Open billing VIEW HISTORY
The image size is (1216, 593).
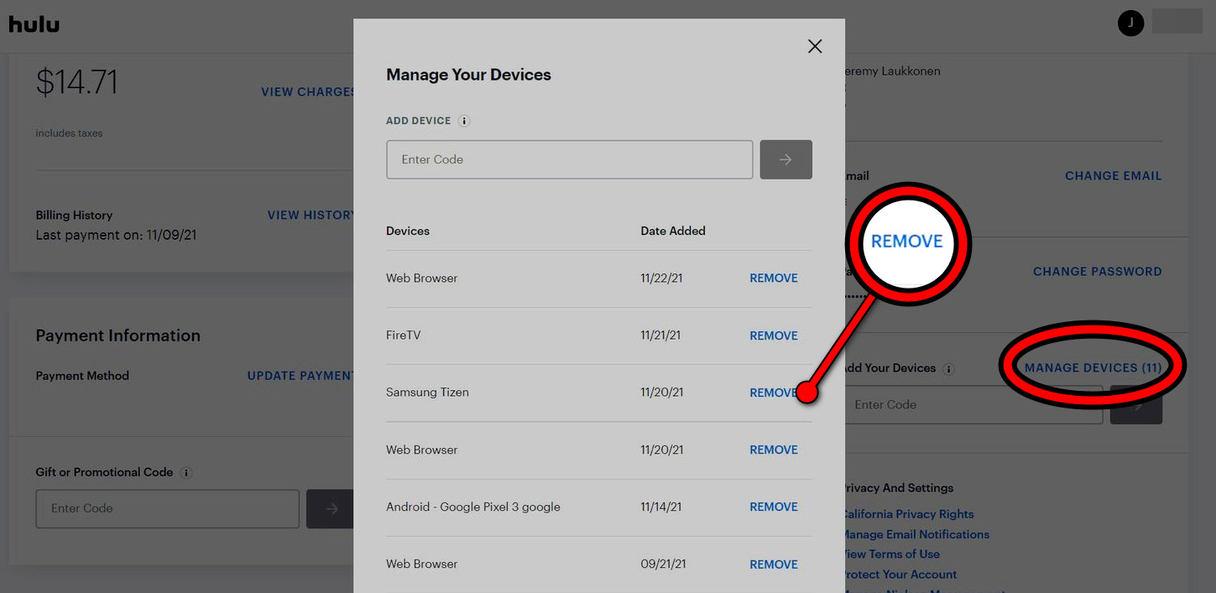pos(311,215)
